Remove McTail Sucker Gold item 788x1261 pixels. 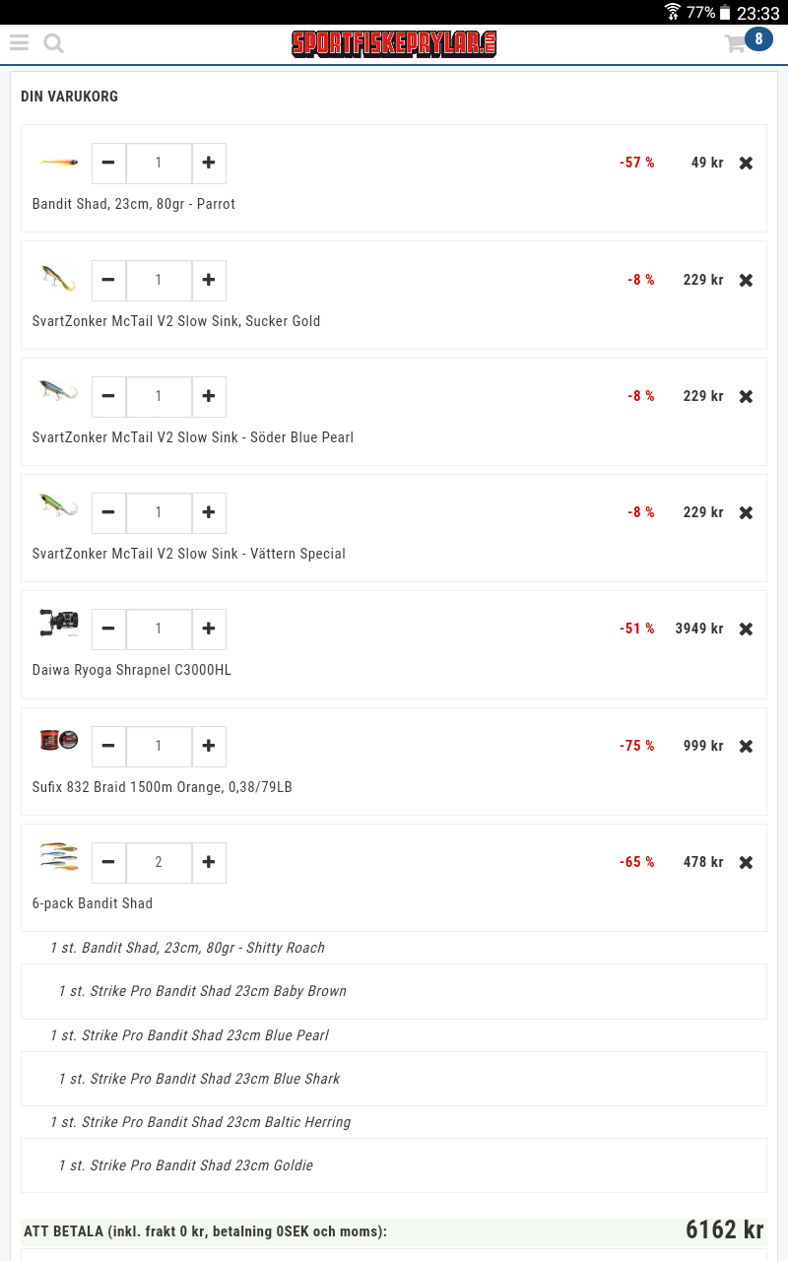click(x=746, y=281)
